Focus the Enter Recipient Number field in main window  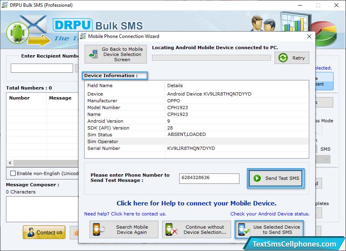click(x=42, y=68)
